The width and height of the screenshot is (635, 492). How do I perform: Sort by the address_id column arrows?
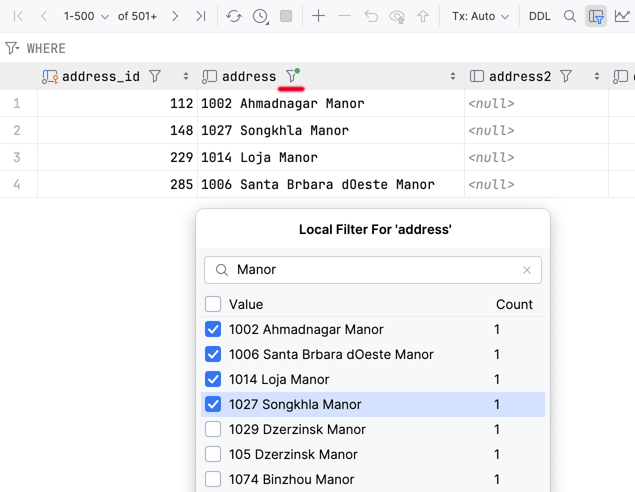tap(186, 76)
